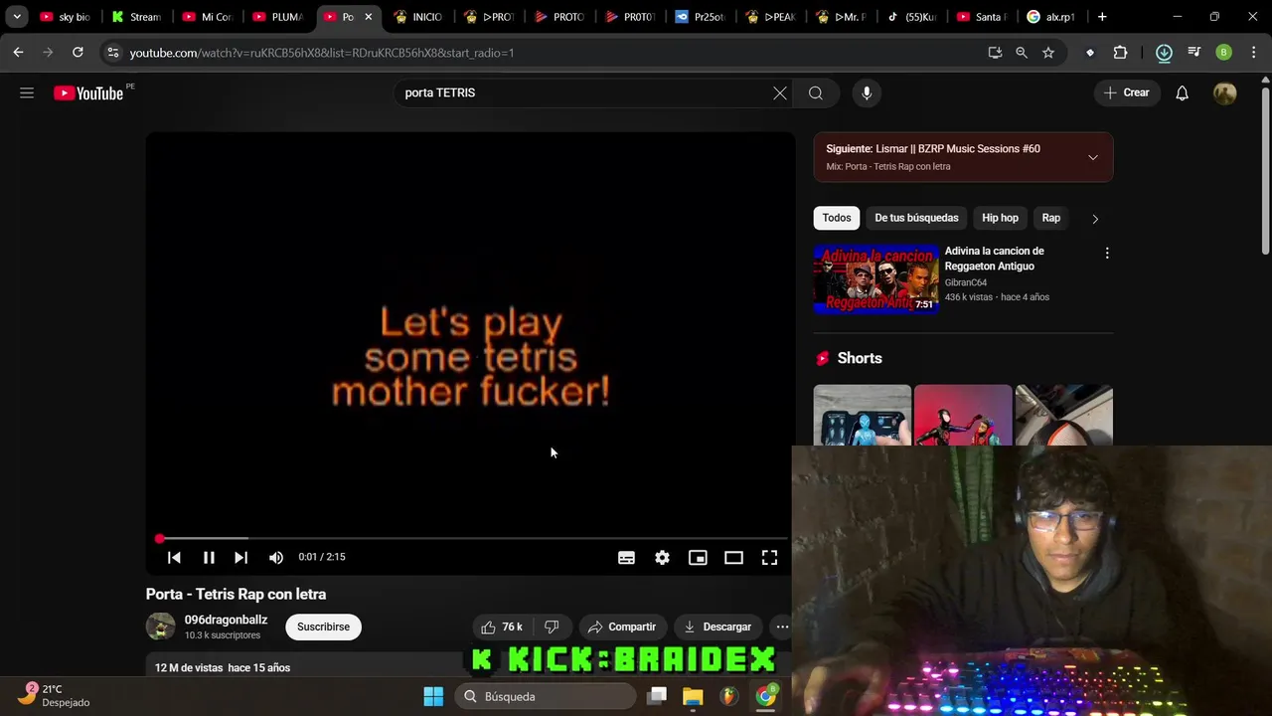Open the Adivina la cancion de Reggaeton Antiguo title
The width and height of the screenshot is (1272, 716).
995,259
